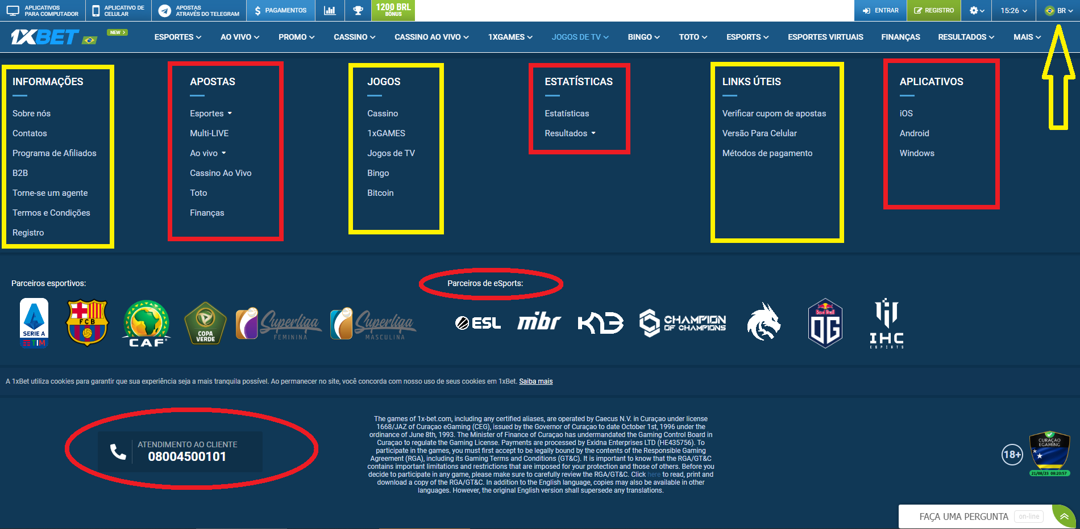Open the statistics bar chart icon

330,11
